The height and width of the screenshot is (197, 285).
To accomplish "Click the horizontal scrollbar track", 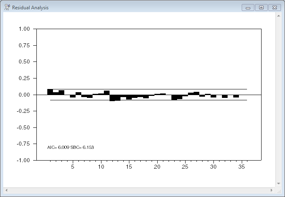I will 137,190.
